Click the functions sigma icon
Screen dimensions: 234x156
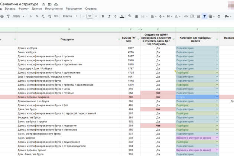click(218, 16)
